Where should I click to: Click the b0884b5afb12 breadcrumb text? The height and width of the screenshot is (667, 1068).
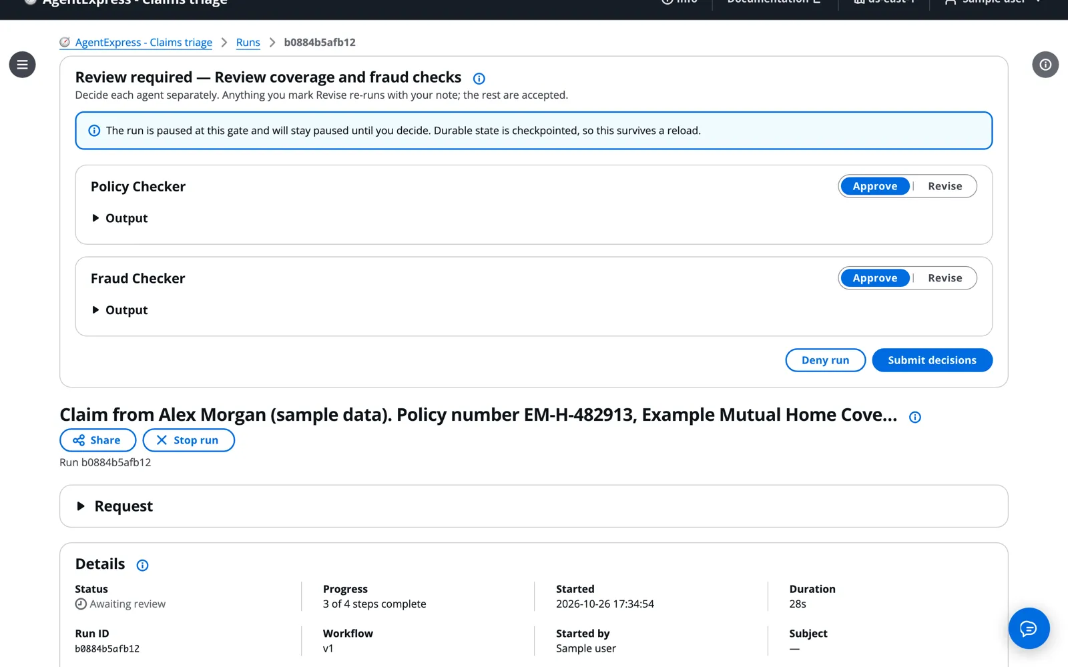320,43
